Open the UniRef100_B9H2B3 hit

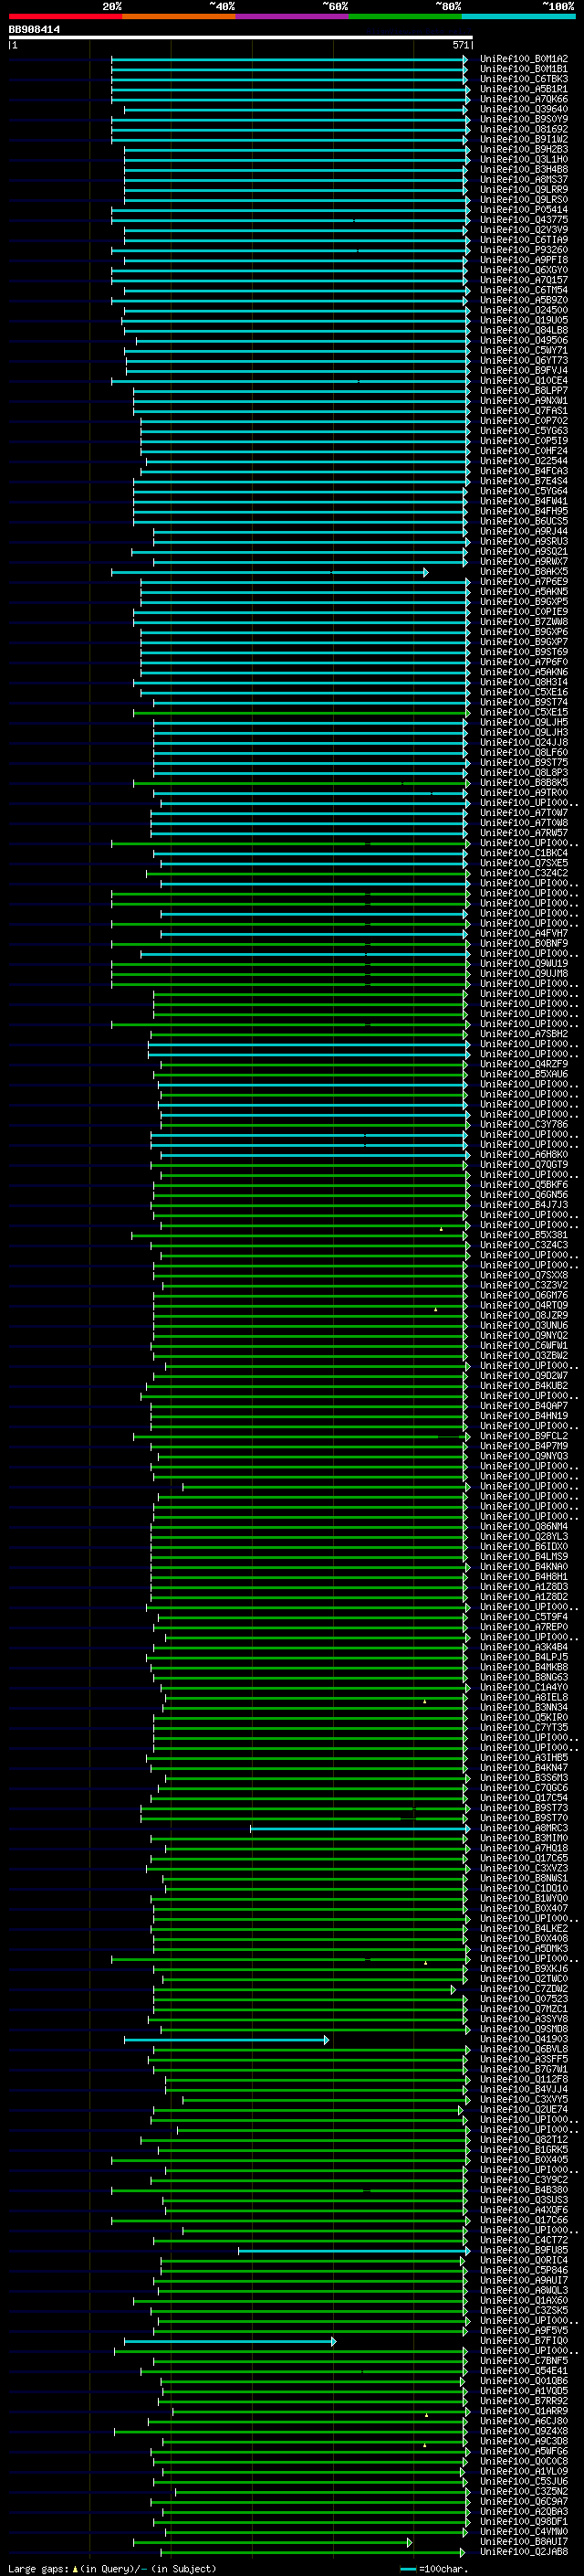pyautogui.click(x=524, y=149)
